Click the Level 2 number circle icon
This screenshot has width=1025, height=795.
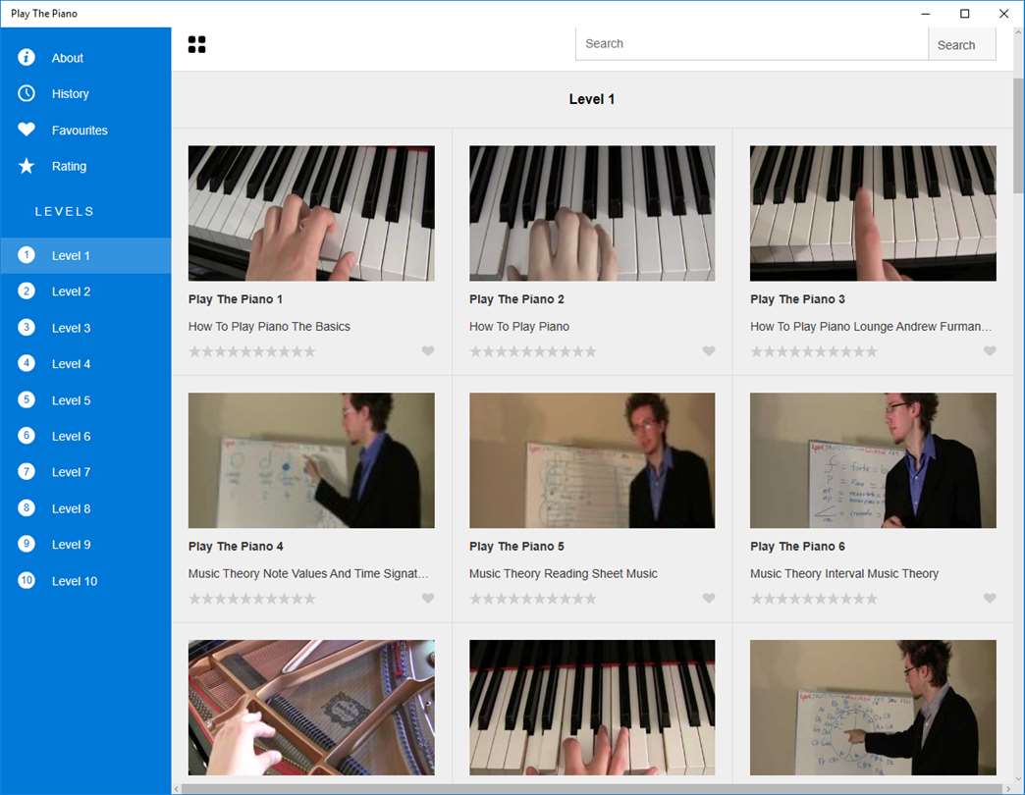tap(27, 291)
